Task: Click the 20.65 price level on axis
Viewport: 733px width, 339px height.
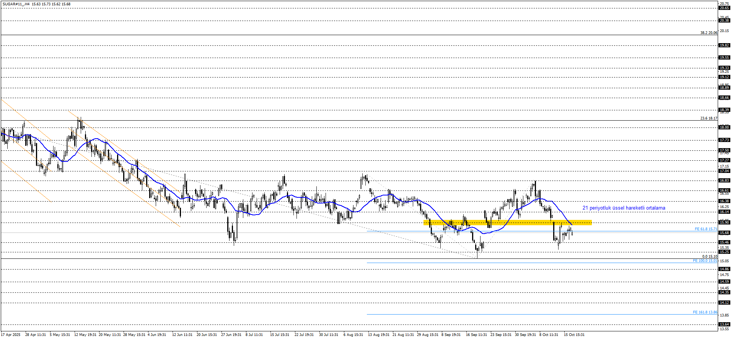Action: (x=724, y=8)
